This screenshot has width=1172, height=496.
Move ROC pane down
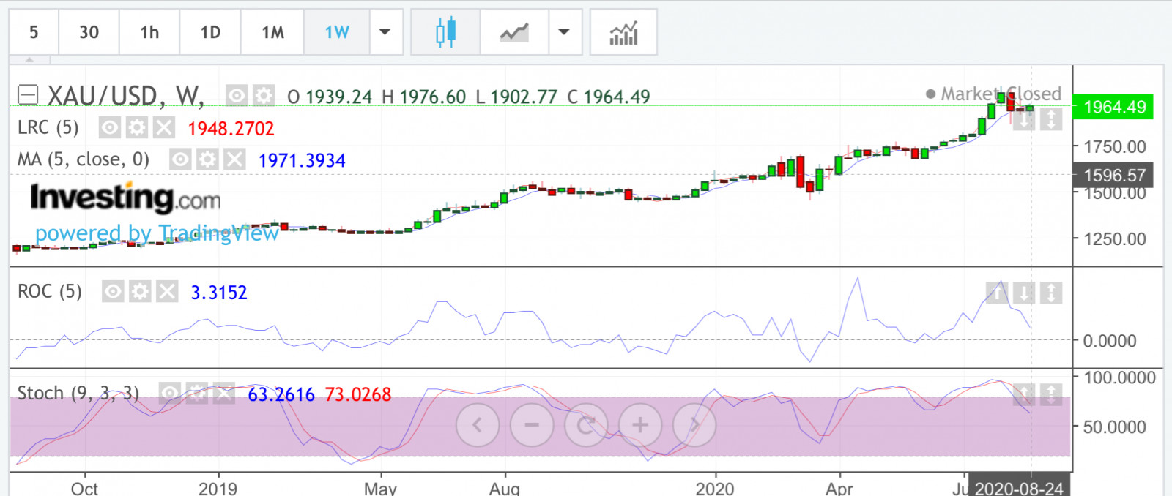coord(1024,293)
